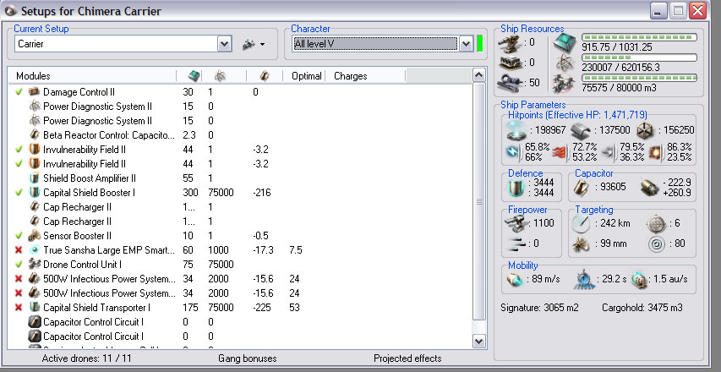Screen dimensions: 721x372
Task: Open the ship setup options menu arrow
Action: click(262, 45)
